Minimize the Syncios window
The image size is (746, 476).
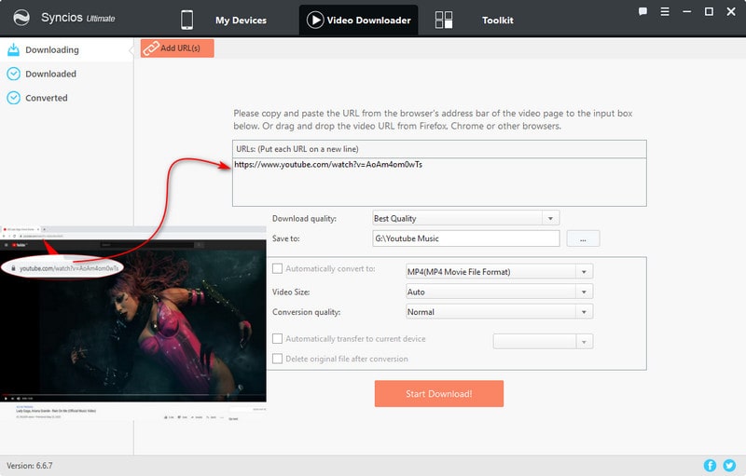point(686,11)
